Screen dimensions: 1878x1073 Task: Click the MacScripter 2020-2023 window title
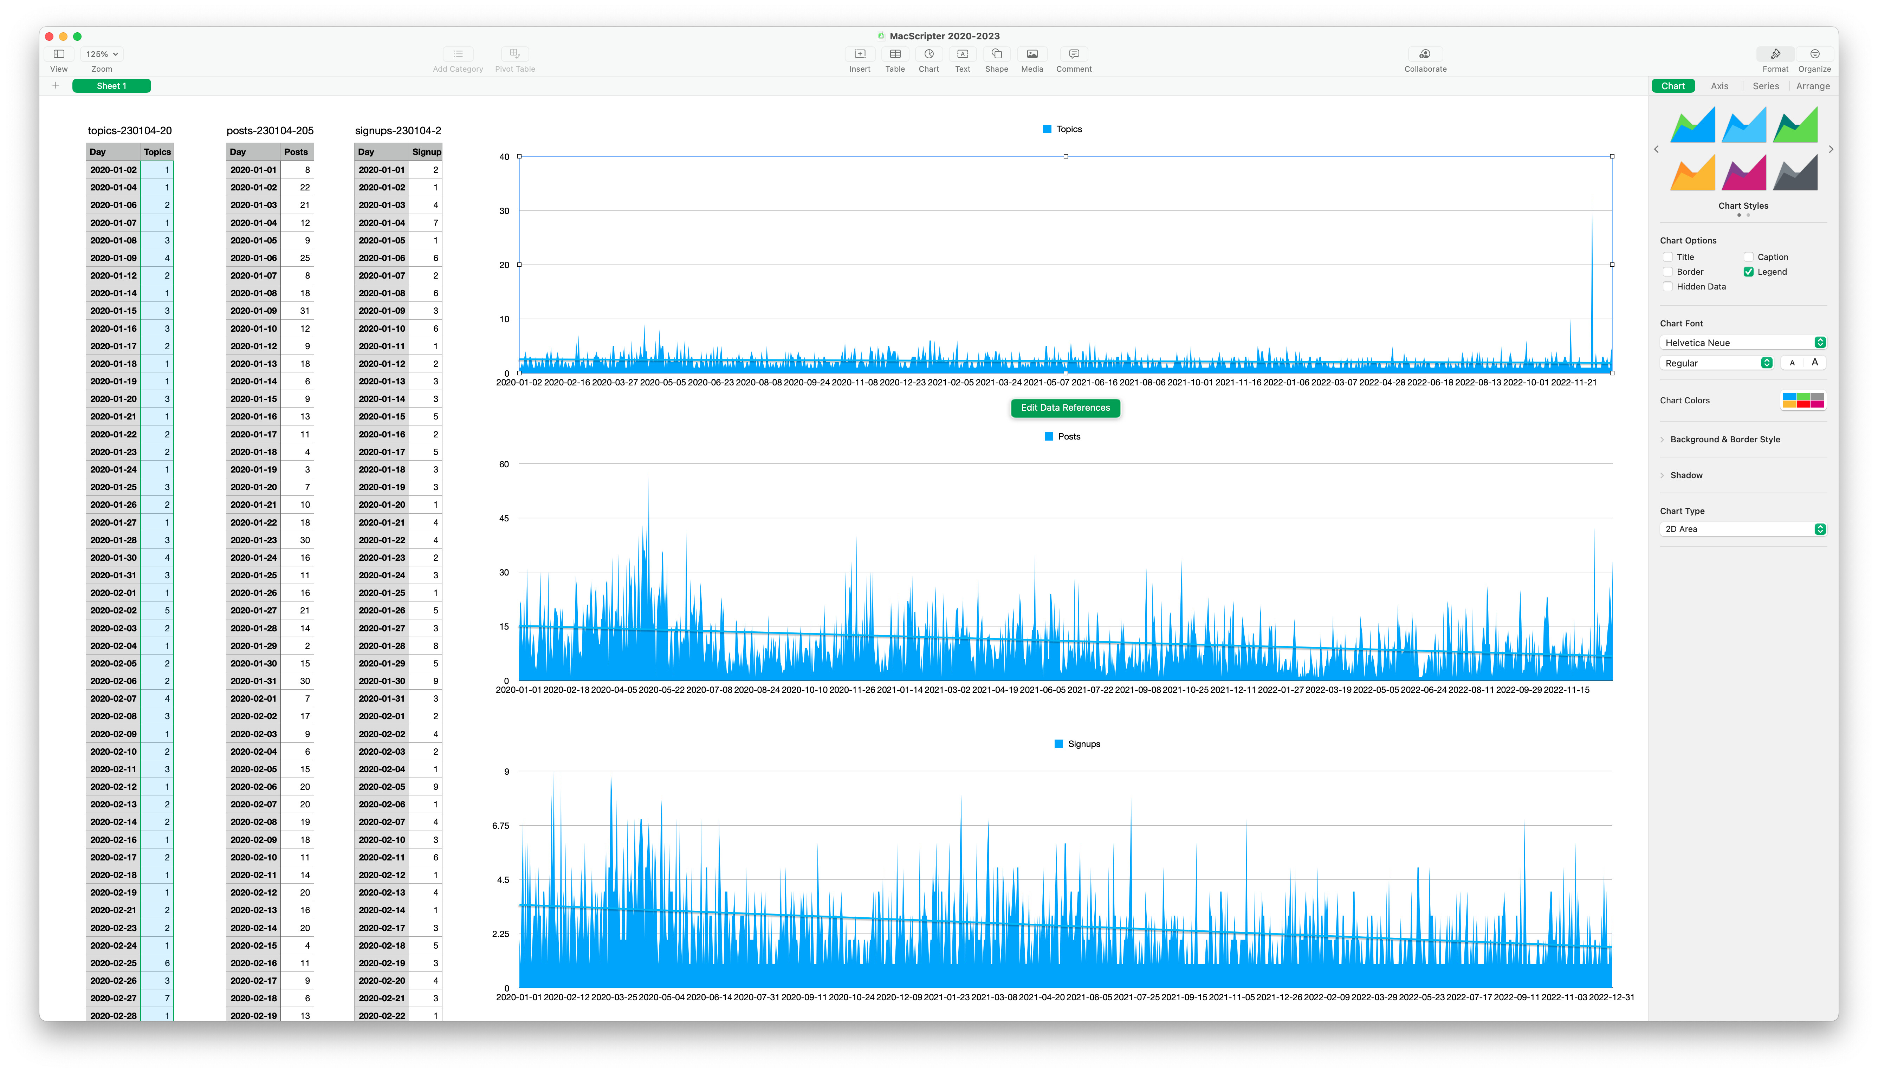(944, 35)
